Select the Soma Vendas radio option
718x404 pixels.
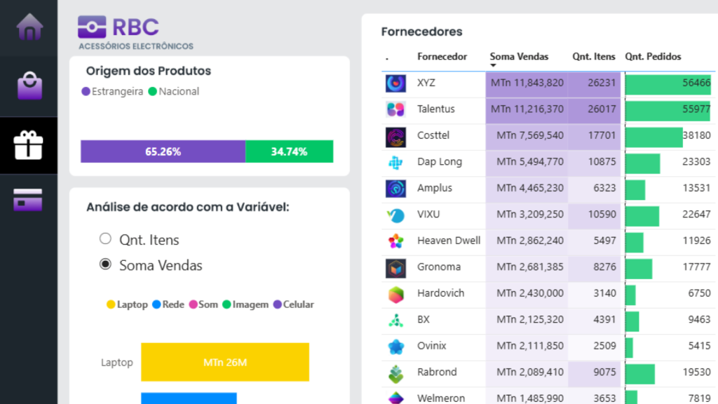pos(106,264)
